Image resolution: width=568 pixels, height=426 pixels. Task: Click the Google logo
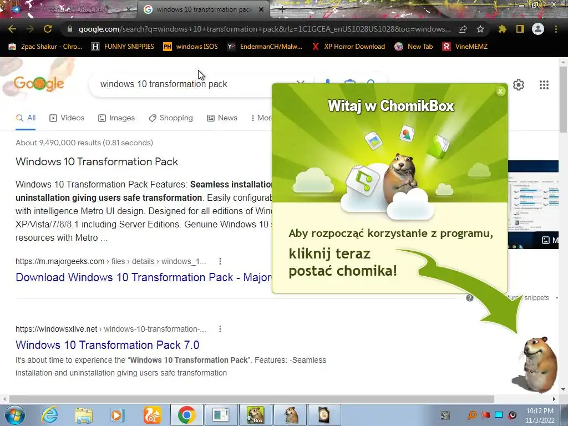coord(39,84)
